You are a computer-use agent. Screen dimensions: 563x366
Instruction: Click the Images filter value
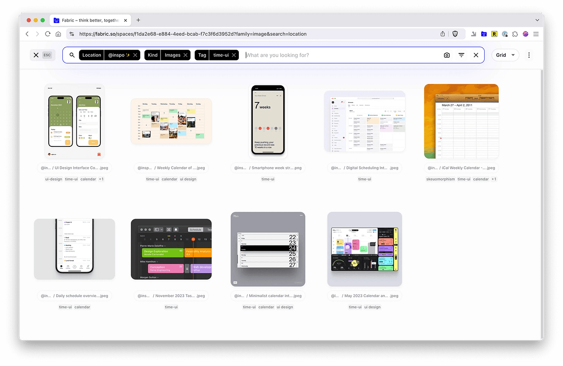(172, 55)
